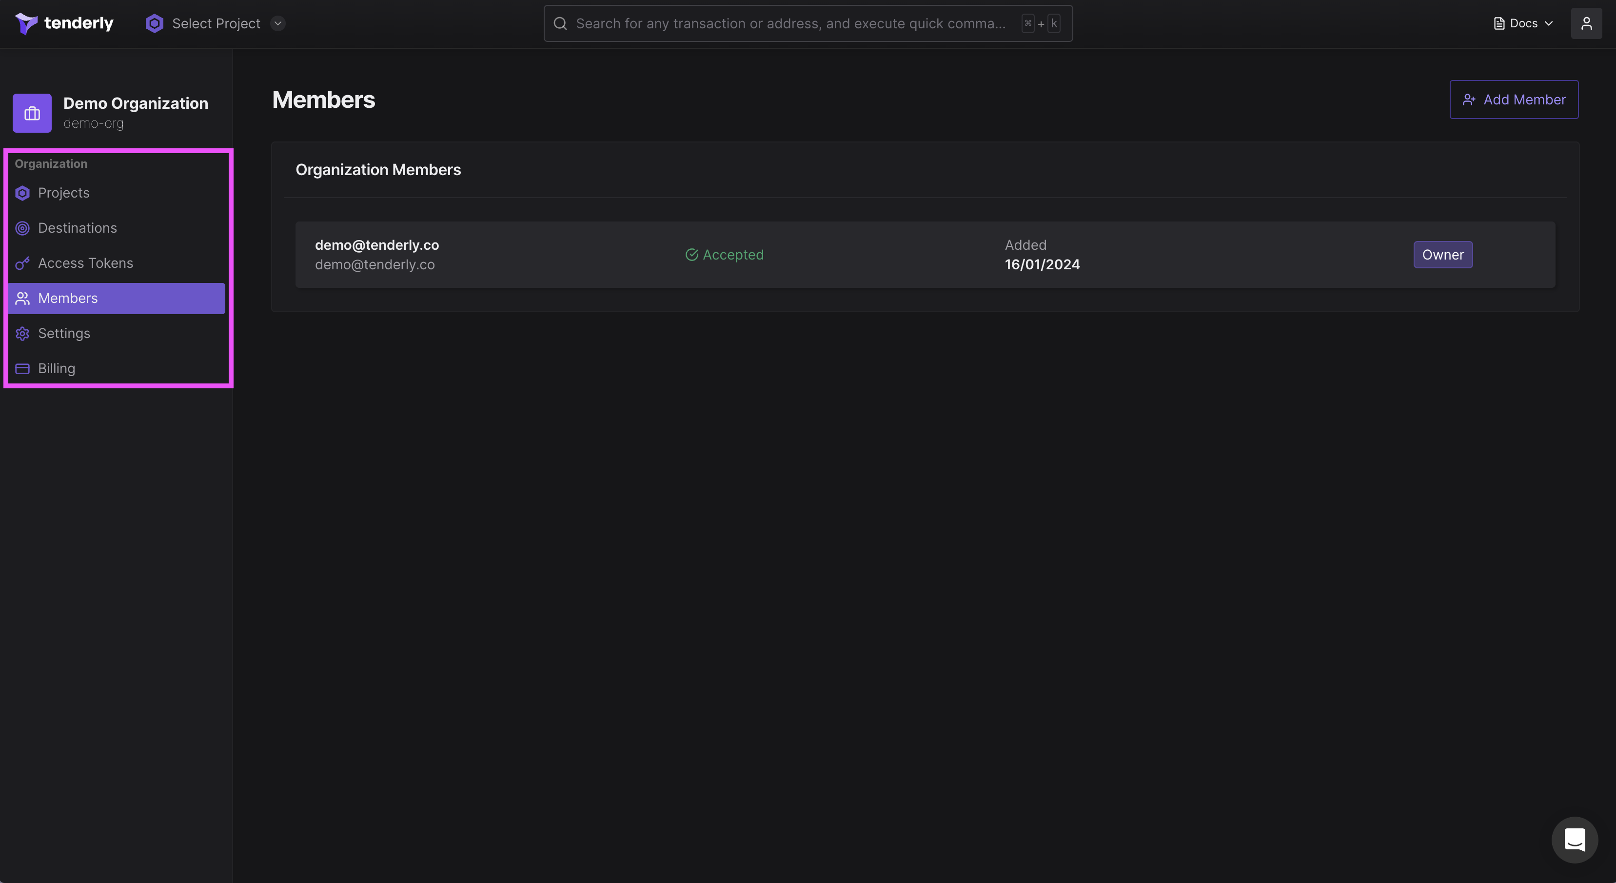Click the Owner role badge
This screenshot has width=1616, height=883.
click(1443, 254)
